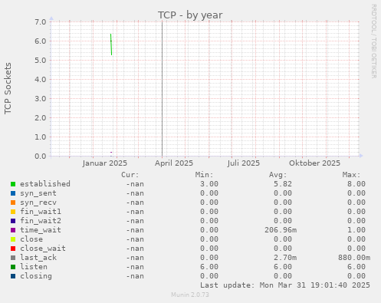
Task: Select the 'time_wait' legend label
Action: point(41,230)
